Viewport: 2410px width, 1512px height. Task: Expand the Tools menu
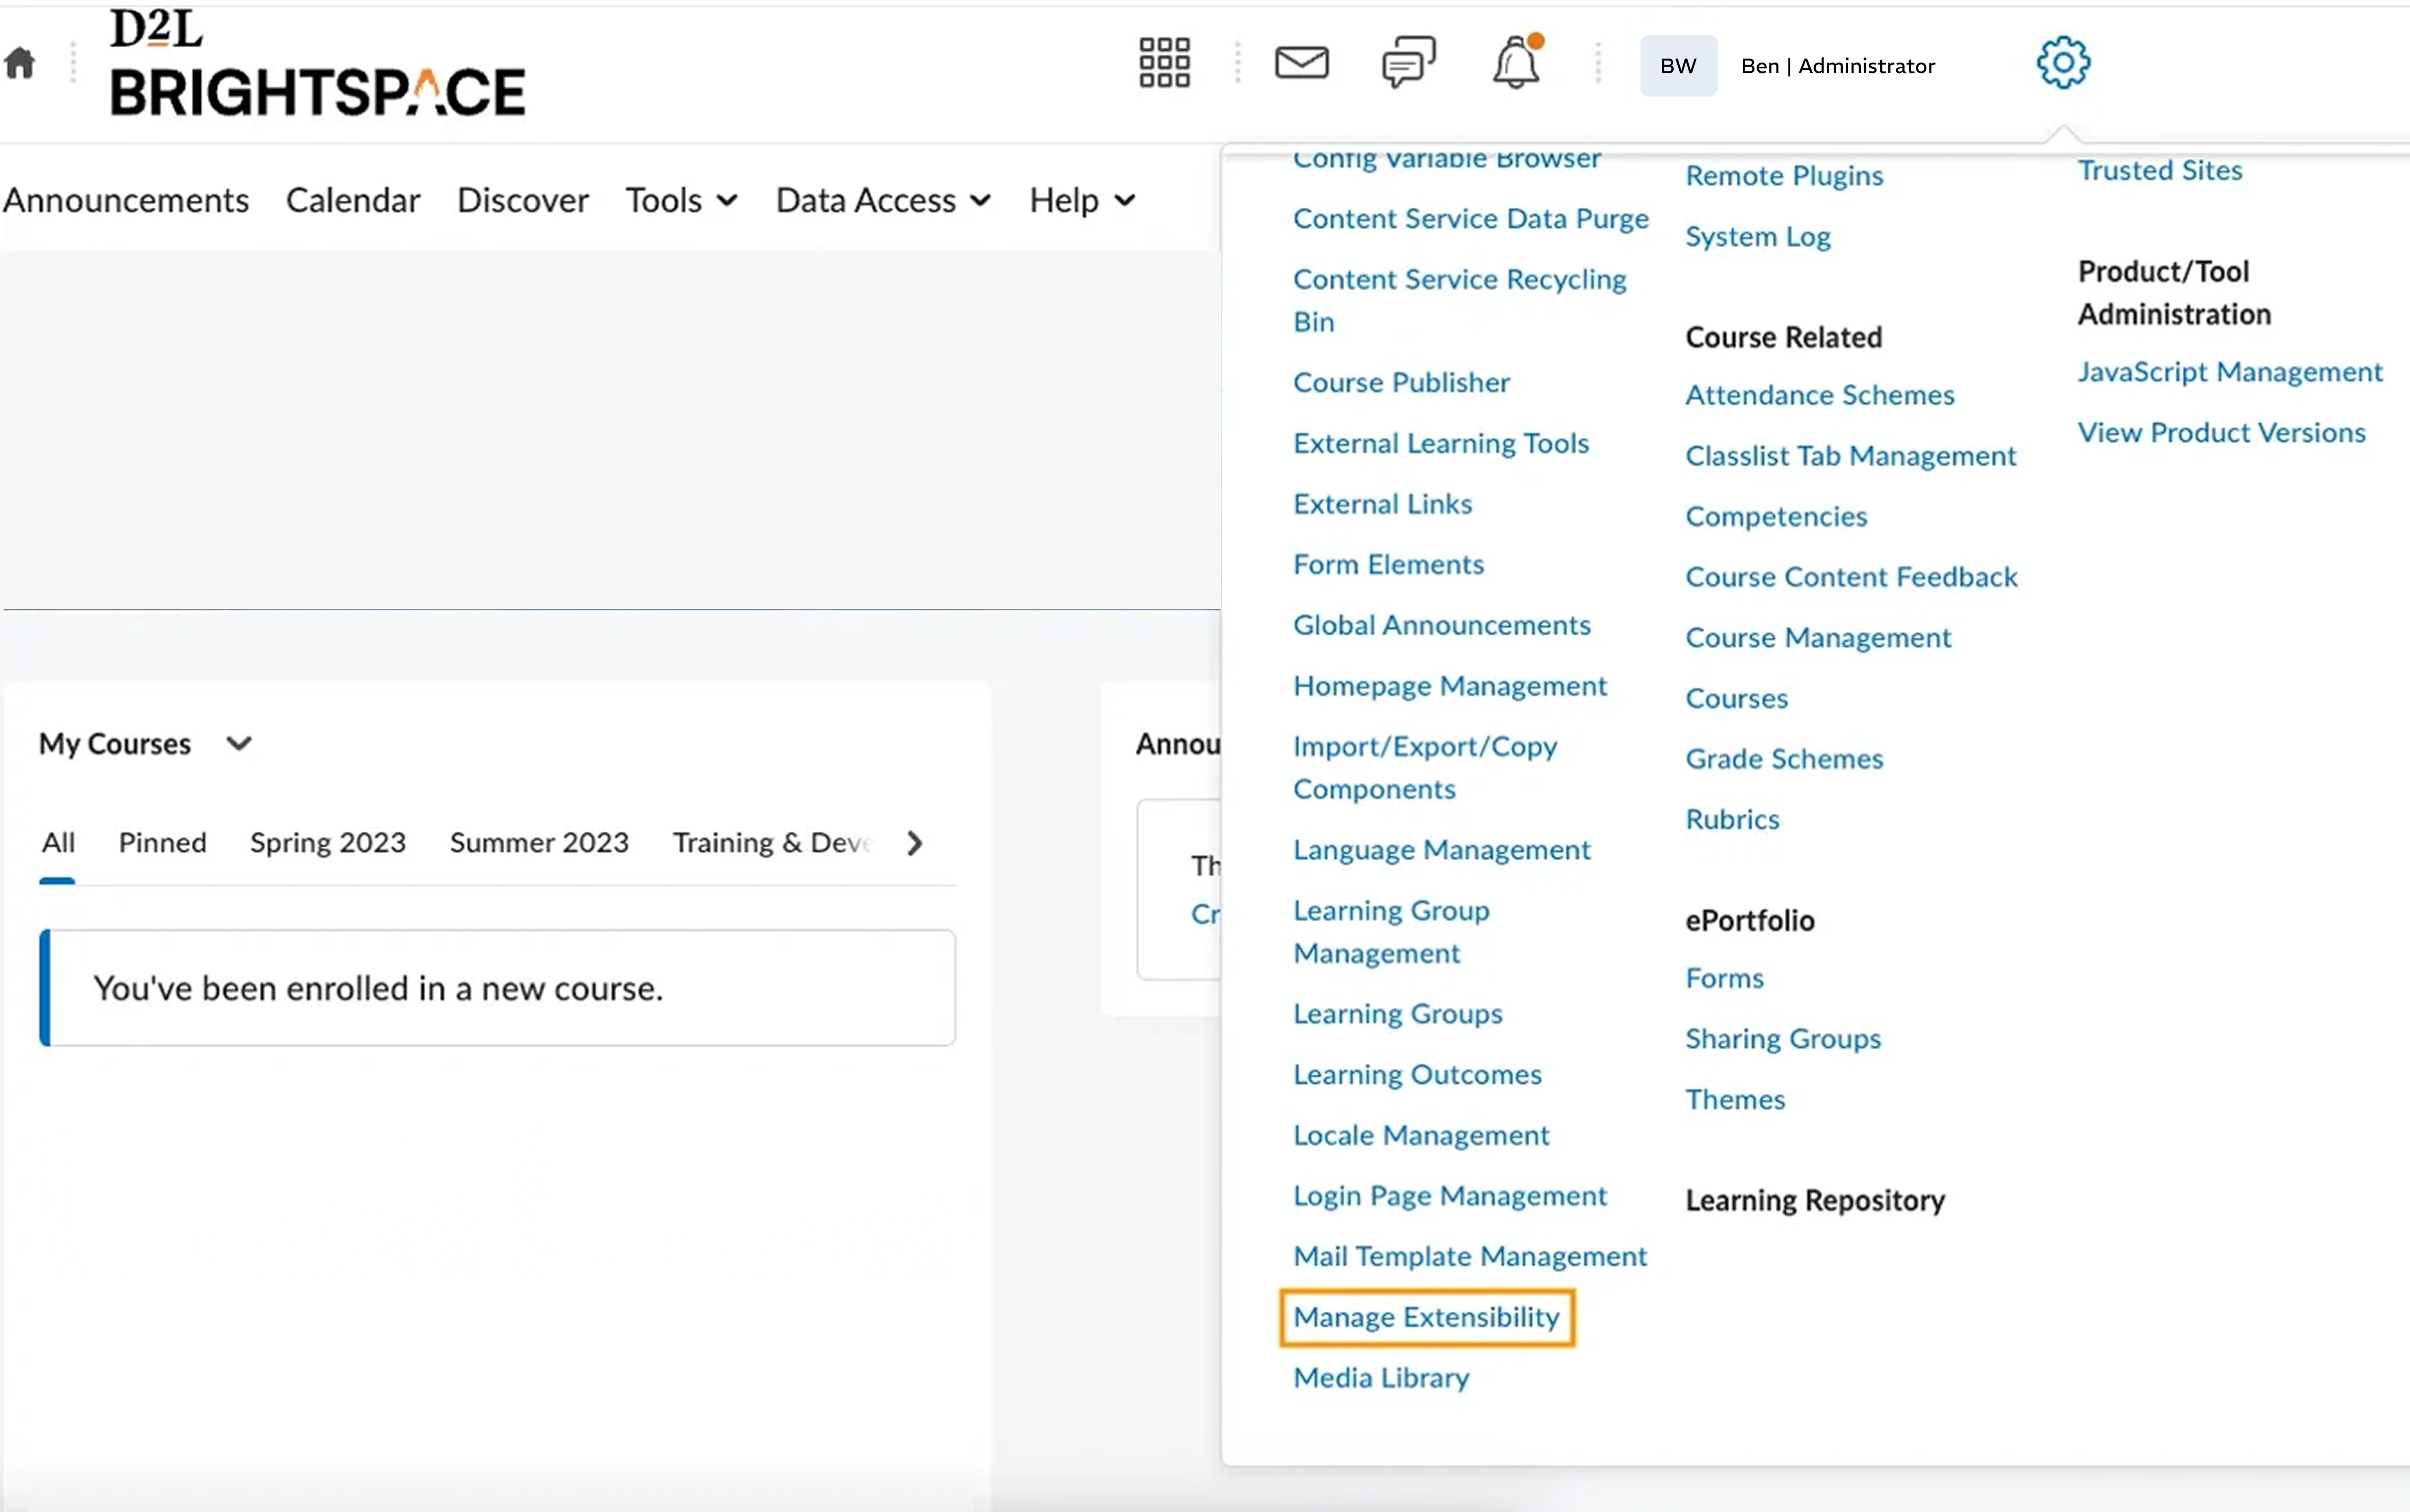[x=682, y=200]
